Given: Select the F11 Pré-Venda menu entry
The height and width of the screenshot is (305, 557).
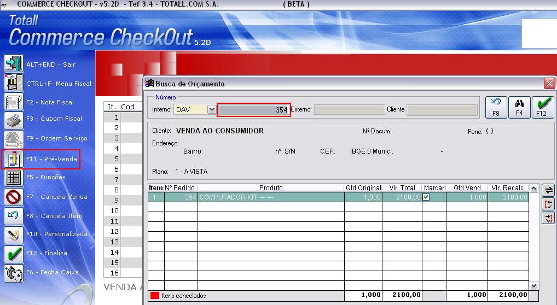Looking at the screenshot, I should point(51,159).
